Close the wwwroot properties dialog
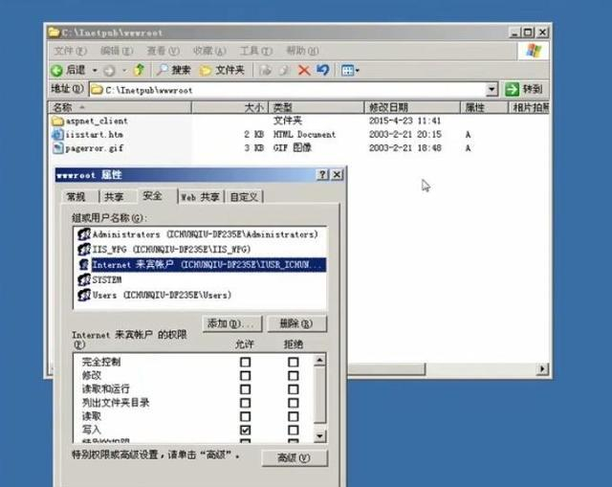612x487 pixels. (x=337, y=174)
